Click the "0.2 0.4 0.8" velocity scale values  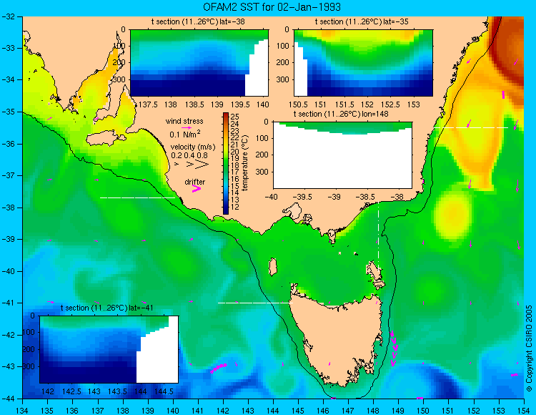(x=189, y=155)
